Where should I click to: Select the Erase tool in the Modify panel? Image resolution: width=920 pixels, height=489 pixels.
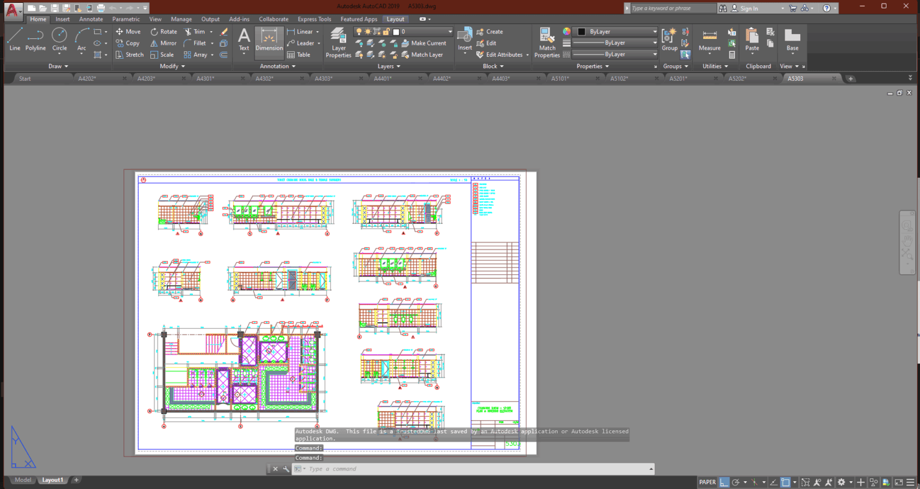(x=223, y=31)
